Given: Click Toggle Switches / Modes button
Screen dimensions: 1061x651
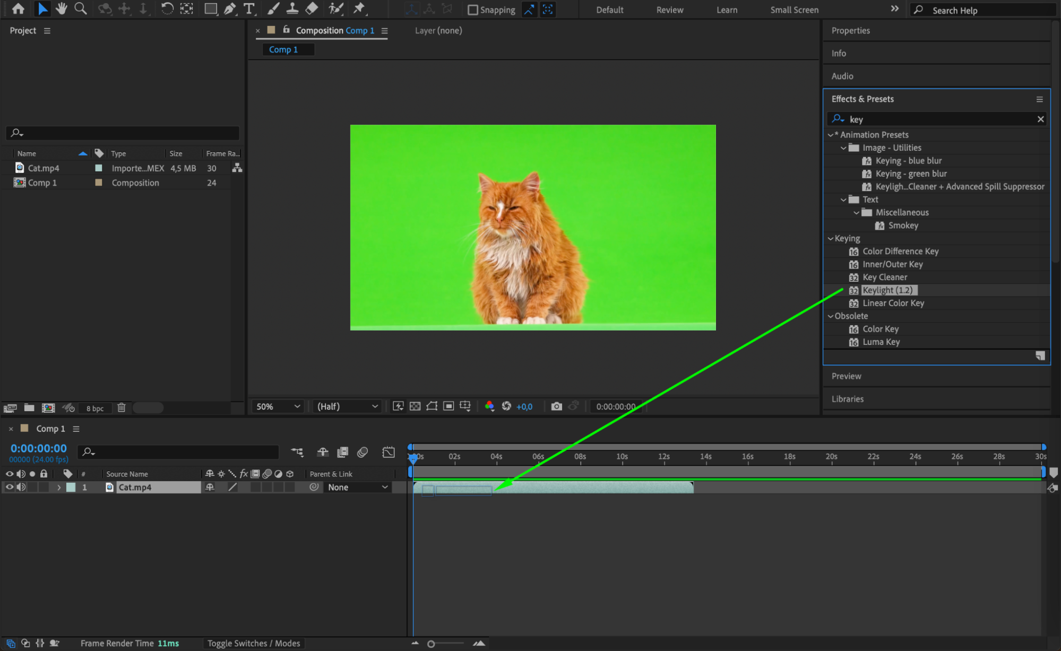Looking at the screenshot, I should 253,643.
